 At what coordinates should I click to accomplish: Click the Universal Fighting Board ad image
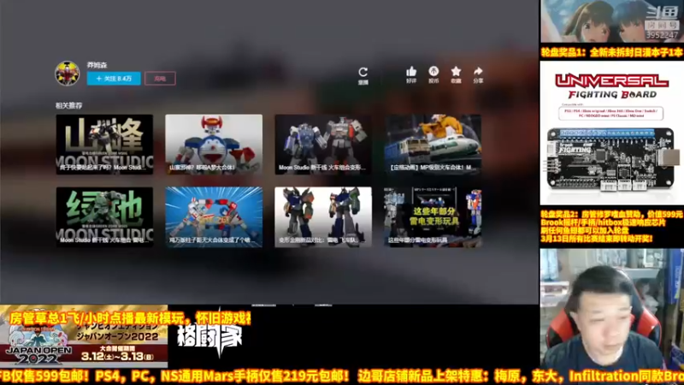(x=611, y=133)
